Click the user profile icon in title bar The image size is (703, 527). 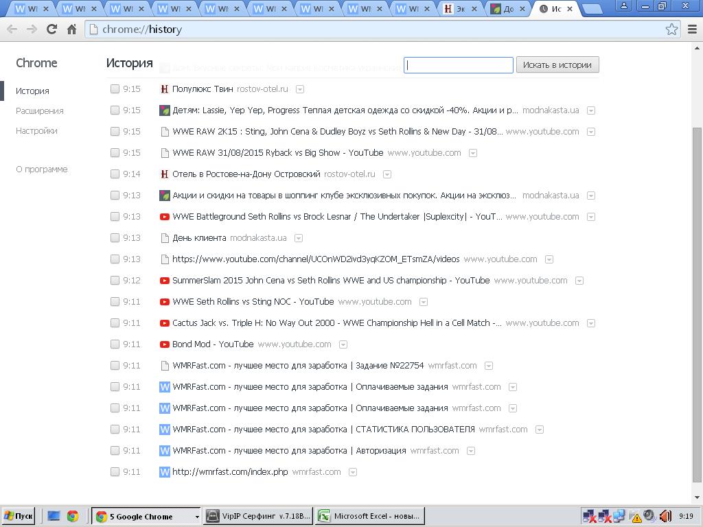point(623,5)
